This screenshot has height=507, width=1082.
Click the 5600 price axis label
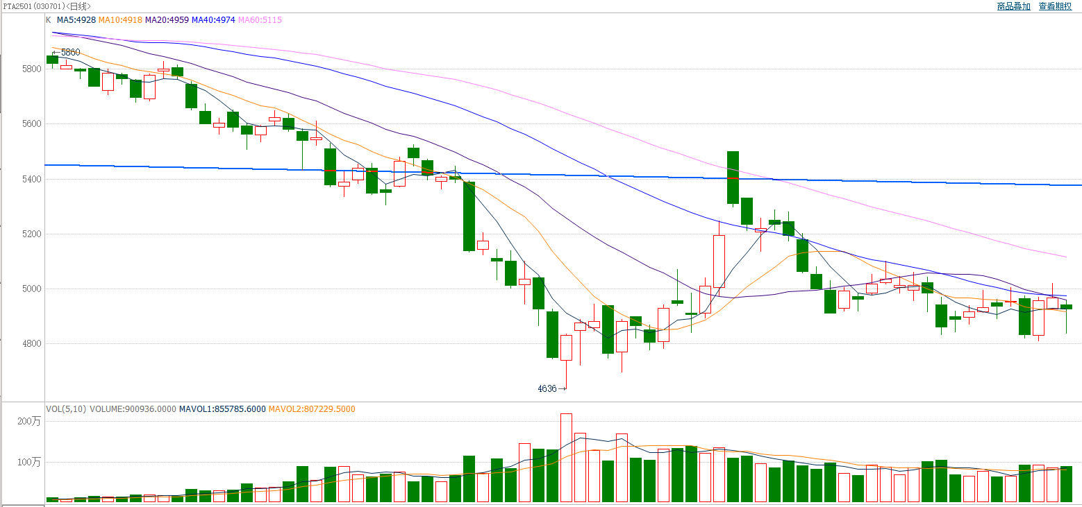coord(32,123)
